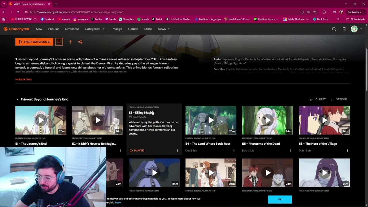368x207 pixels.
Task: Open the Simulcast menu item
Action: 72,29
